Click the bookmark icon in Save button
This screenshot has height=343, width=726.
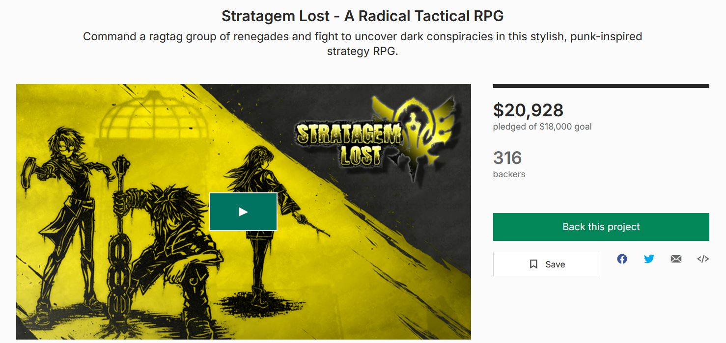point(533,264)
